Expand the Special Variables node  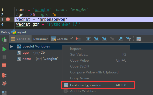tap(12, 46)
